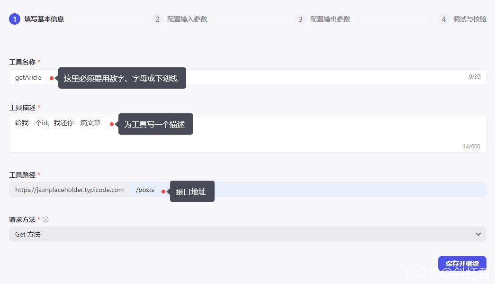Focus the 工具名称 field containing getAricle
The width and height of the screenshot is (495, 284).
pyautogui.click(x=247, y=77)
